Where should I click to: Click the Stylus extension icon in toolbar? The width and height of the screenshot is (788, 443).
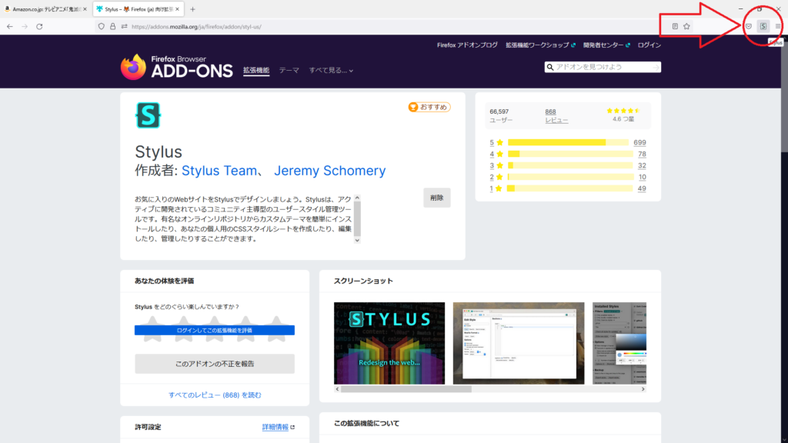point(763,26)
